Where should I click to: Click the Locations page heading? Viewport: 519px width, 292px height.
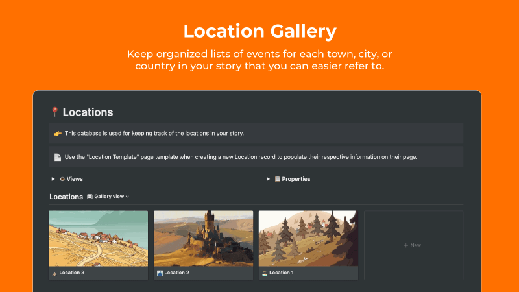[88, 112]
